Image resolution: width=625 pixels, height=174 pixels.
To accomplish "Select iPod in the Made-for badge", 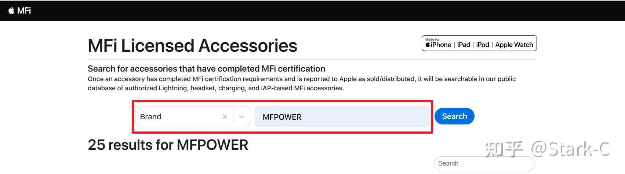I will [483, 45].
